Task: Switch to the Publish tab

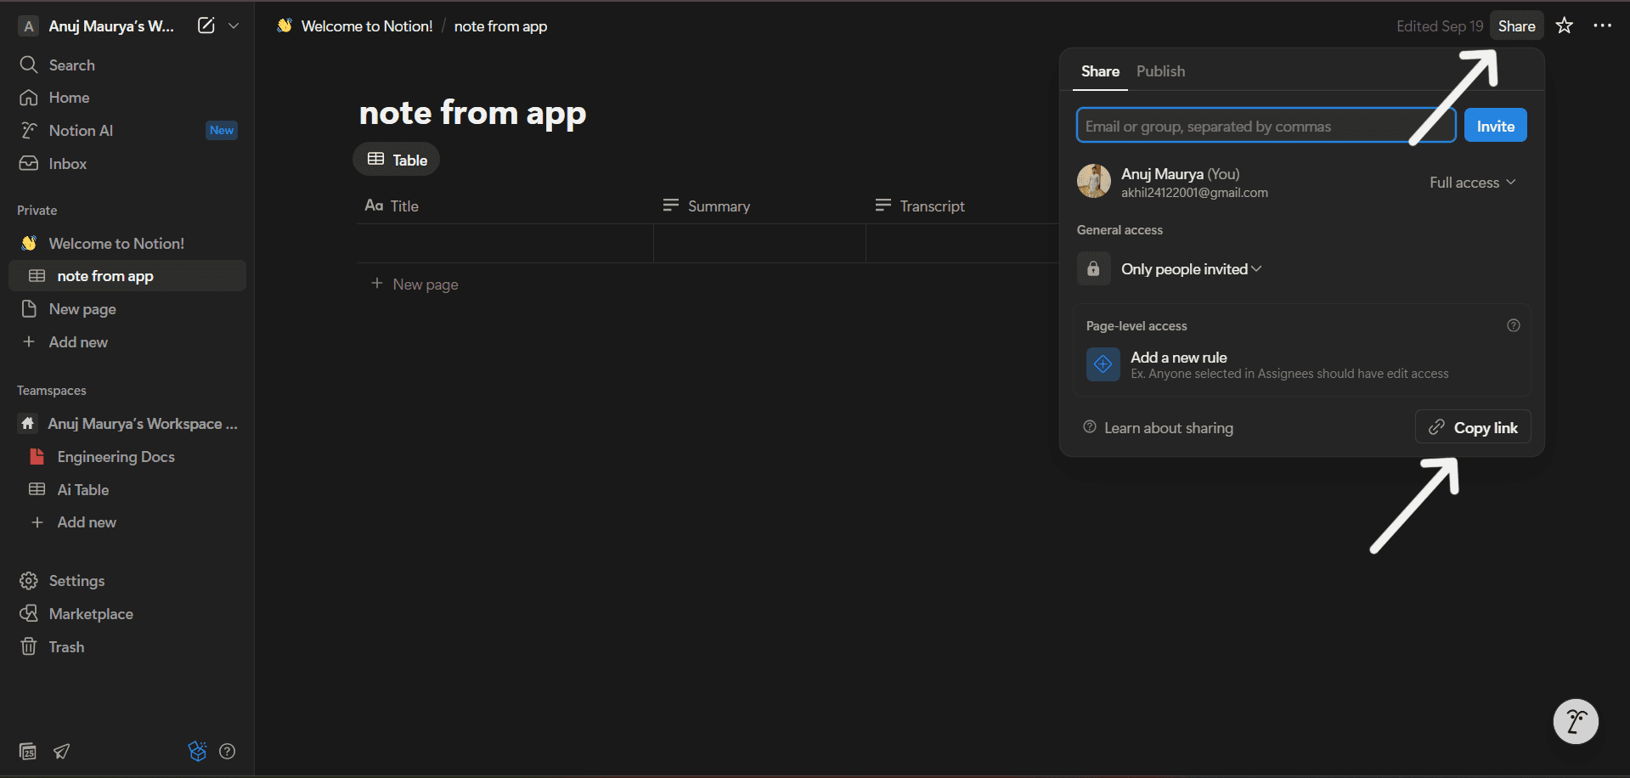Action: [1160, 71]
